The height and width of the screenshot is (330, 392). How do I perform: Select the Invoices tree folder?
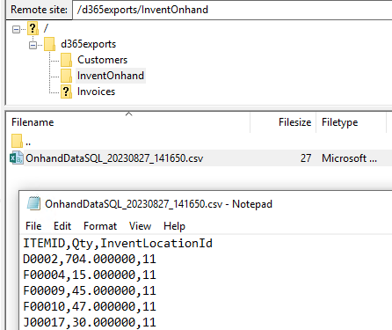click(x=96, y=92)
